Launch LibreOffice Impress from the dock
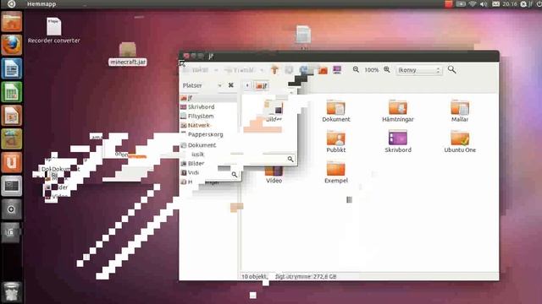 click(x=12, y=115)
